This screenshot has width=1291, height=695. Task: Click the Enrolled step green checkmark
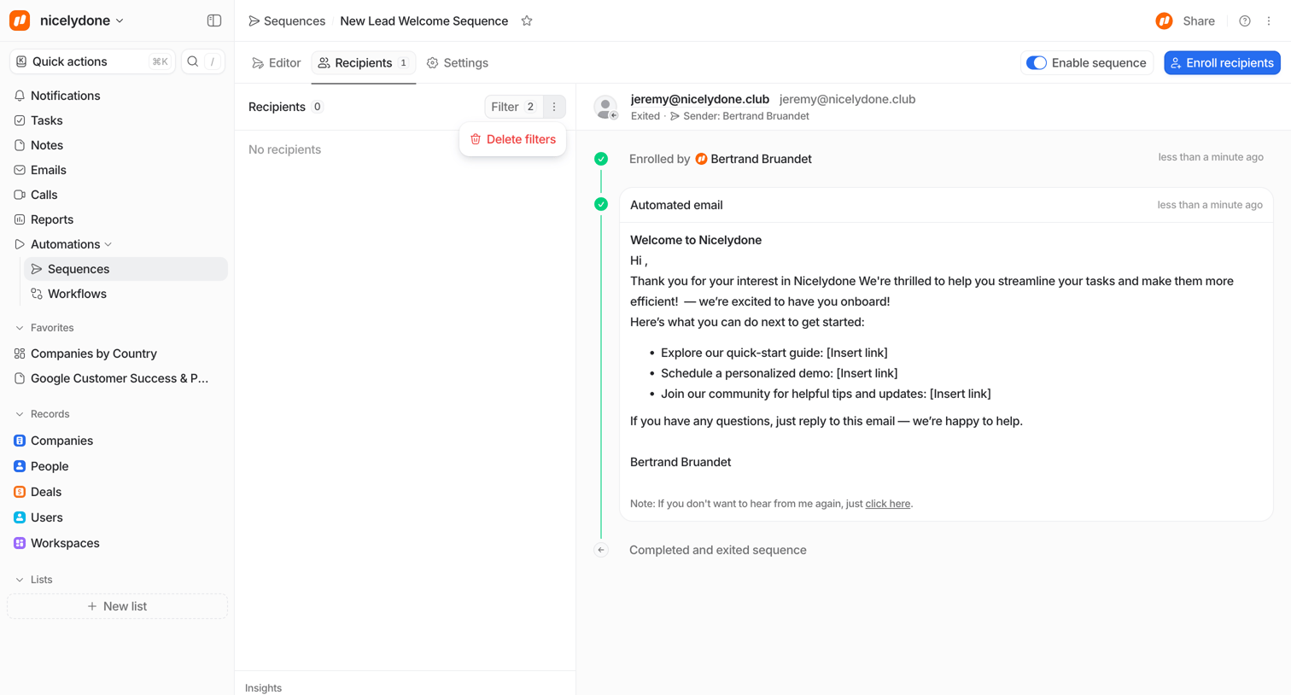pyautogui.click(x=601, y=159)
